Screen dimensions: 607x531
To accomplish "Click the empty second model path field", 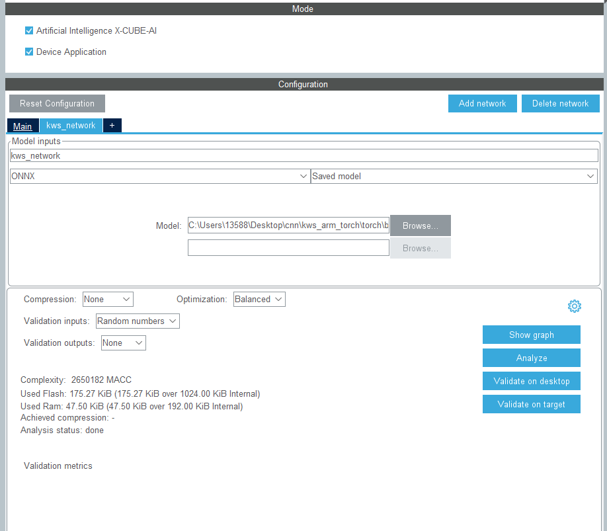I will pos(288,248).
